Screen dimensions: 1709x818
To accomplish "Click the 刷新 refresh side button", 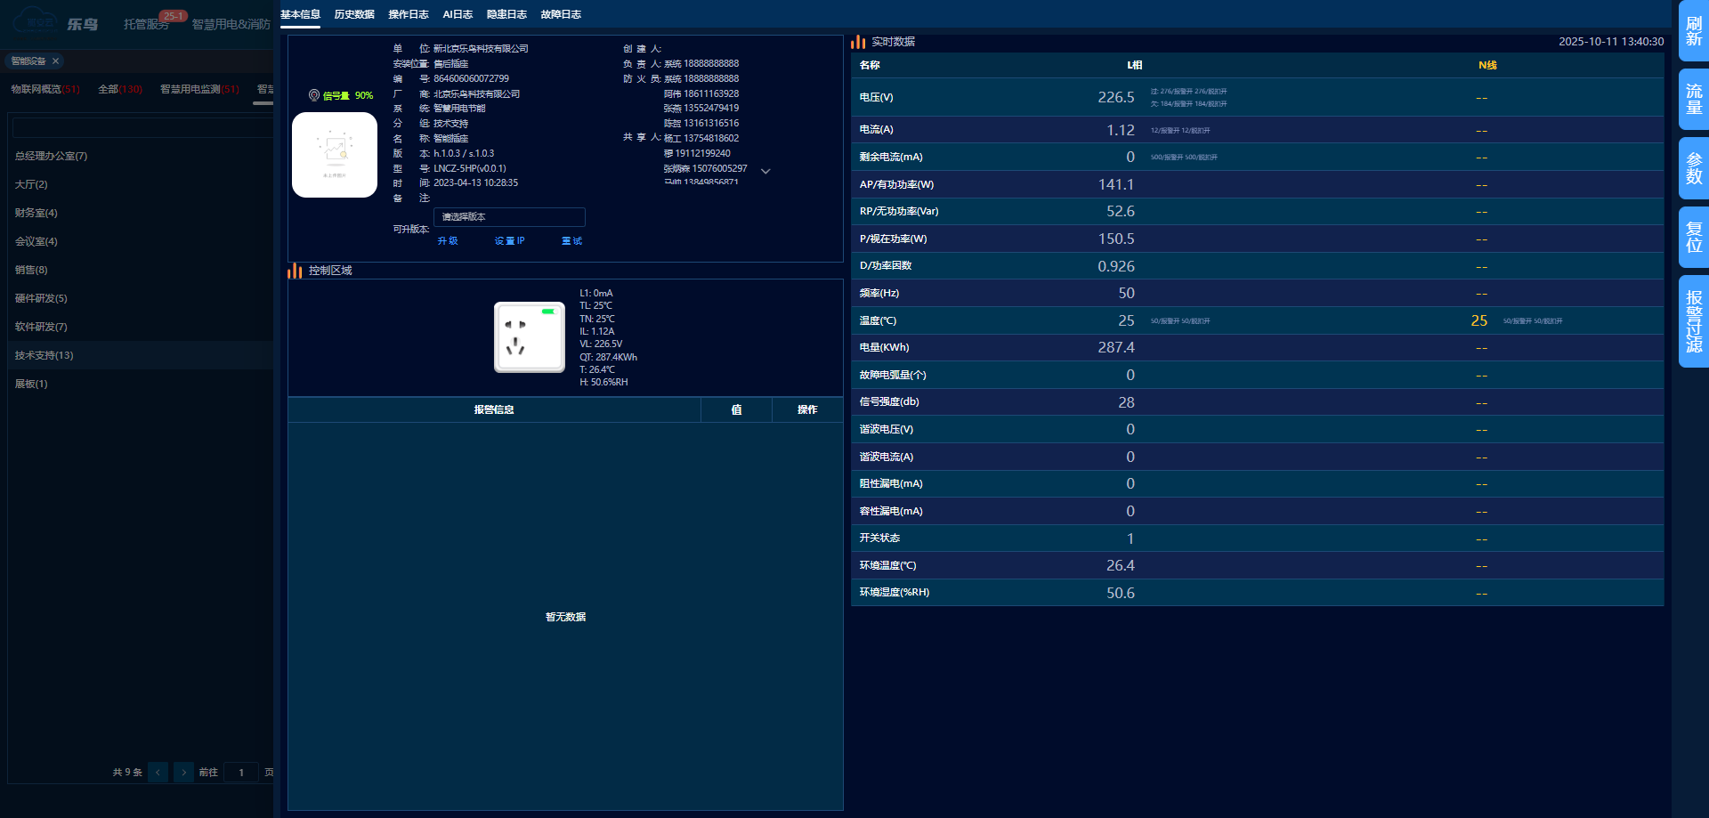I will (1693, 31).
